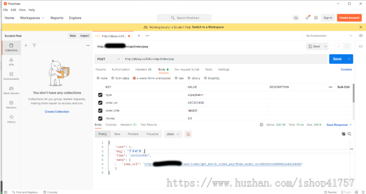
Task: Click the Sign In button
Action: pyautogui.click(x=328, y=18)
